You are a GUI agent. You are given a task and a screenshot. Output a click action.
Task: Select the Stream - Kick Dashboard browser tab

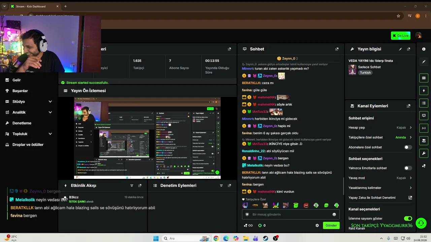click(x=35, y=6)
